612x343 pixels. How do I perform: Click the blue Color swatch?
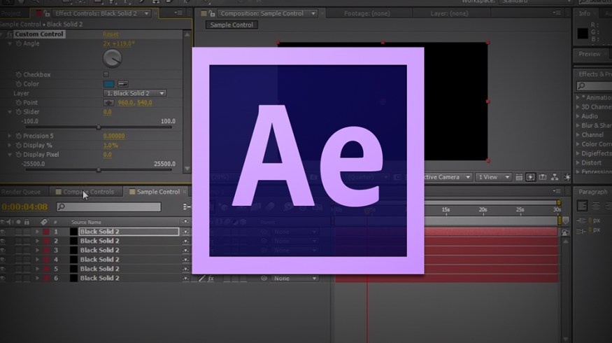tap(108, 84)
